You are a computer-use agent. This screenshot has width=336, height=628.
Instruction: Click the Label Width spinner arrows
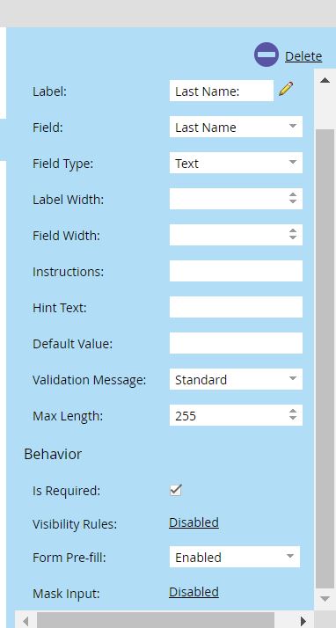click(x=293, y=198)
